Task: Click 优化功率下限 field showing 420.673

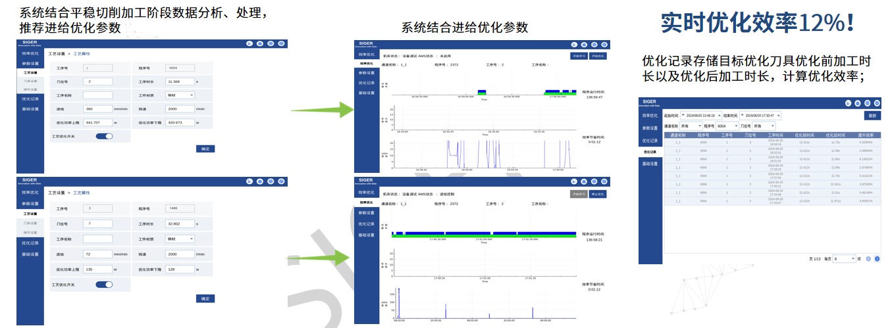Action: coord(180,122)
